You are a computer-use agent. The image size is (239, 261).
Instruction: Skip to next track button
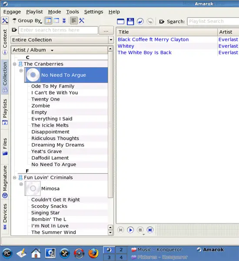click(150, 230)
